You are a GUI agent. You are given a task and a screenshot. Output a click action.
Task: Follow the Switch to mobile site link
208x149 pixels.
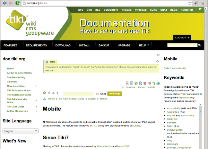pyautogui.click(x=175, y=68)
